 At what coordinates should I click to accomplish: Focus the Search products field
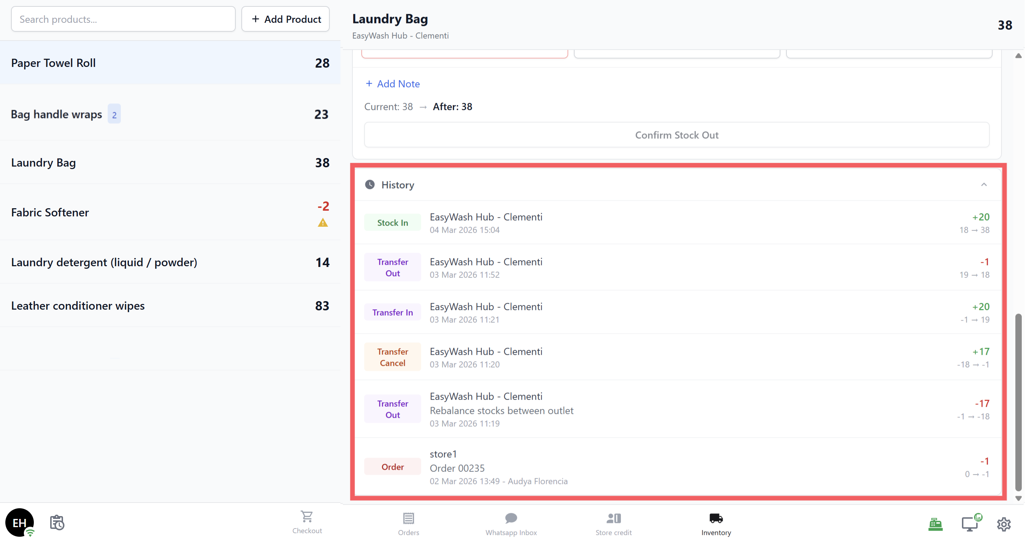[x=123, y=19]
